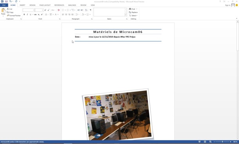Switch to the MAILINGS tab
The width and height of the screenshot is (239, 144).
[72, 5]
